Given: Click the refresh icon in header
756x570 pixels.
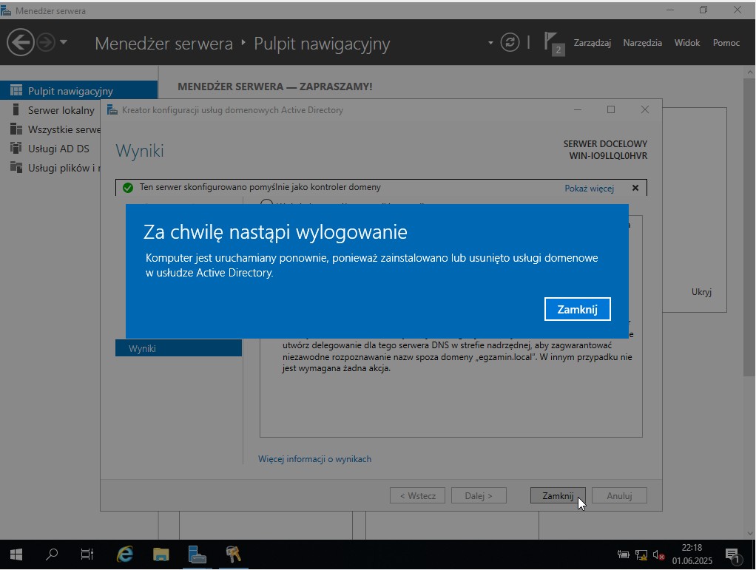Looking at the screenshot, I should [510, 42].
